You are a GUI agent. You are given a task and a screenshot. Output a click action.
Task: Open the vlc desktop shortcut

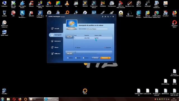67,4
